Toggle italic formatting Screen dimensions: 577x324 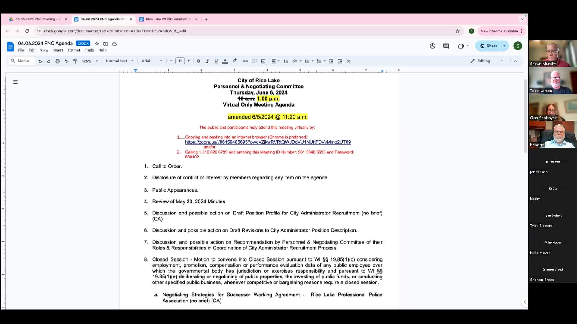(x=207, y=61)
